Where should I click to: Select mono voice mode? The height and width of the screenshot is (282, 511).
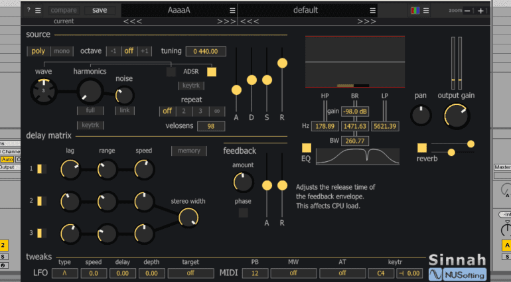(x=62, y=51)
